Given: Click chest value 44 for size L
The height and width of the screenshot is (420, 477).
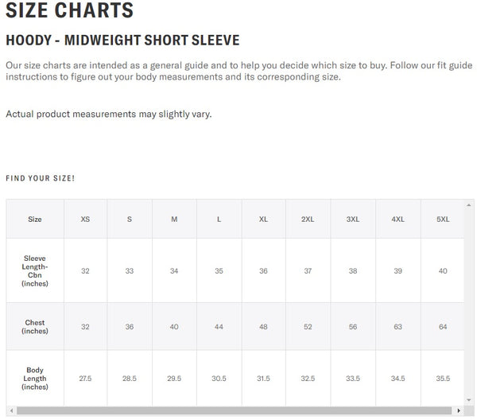Looking at the screenshot, I should click(219, 326).
